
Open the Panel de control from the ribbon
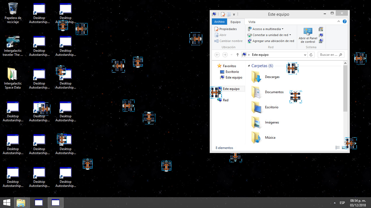coord(308,35)
